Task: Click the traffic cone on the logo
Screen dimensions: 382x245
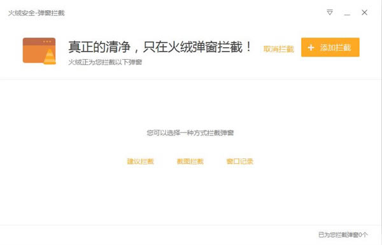Action: pyautogui.click(x=50, y=57)
